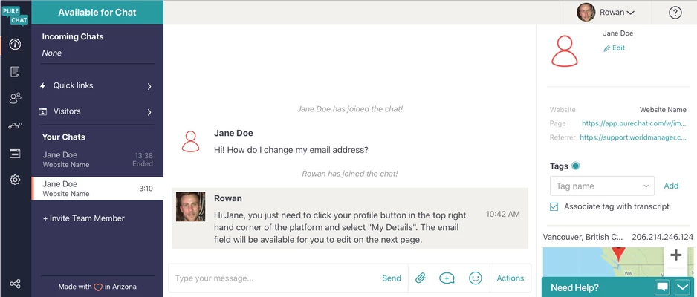Open the analytics graph icon in sidebar
Image resolution: width=697 pixels, height=297 pixels.
[15, 126]
